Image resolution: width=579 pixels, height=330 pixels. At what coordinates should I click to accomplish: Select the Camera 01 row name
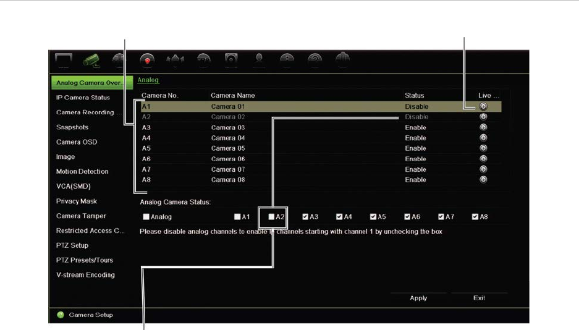coord(228,106)
